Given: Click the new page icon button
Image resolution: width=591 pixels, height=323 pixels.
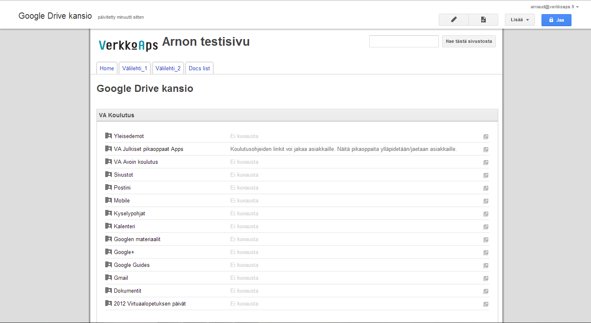Looking at the screenshot, I should pos(483,20).
